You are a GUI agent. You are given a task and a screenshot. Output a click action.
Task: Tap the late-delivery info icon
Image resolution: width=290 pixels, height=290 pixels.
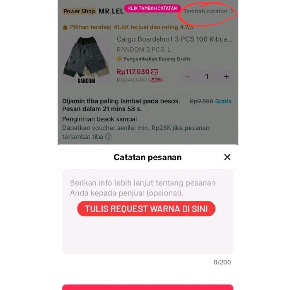coord(109,137)
